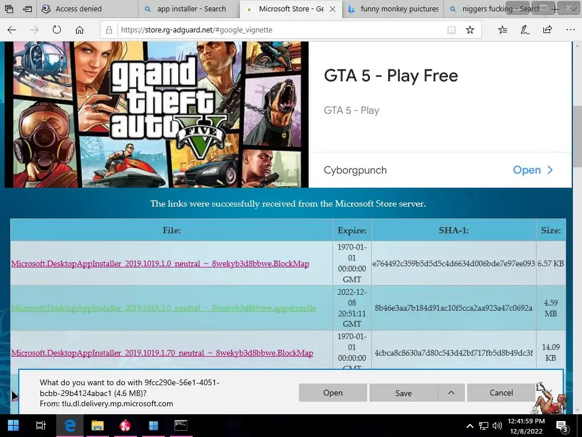Show hidden system tray icons
Viewport: 582px width, 437px height.
pos(469,426)
